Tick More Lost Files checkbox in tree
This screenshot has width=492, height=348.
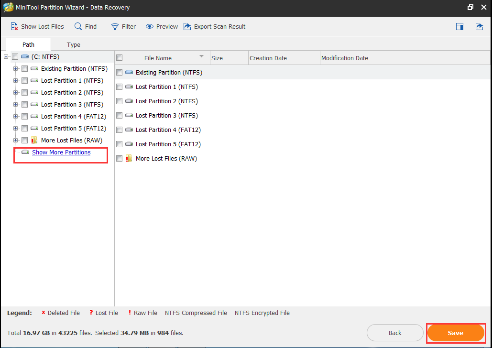coord(24,140)
